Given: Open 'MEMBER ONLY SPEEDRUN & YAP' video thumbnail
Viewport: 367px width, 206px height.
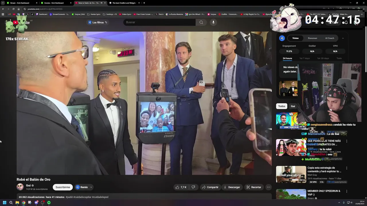Looking at the screenshot, I should (x=291, y=194).
